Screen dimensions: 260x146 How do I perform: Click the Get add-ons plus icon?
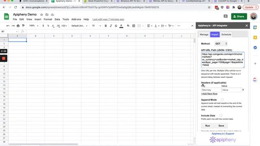click(255, 64)
